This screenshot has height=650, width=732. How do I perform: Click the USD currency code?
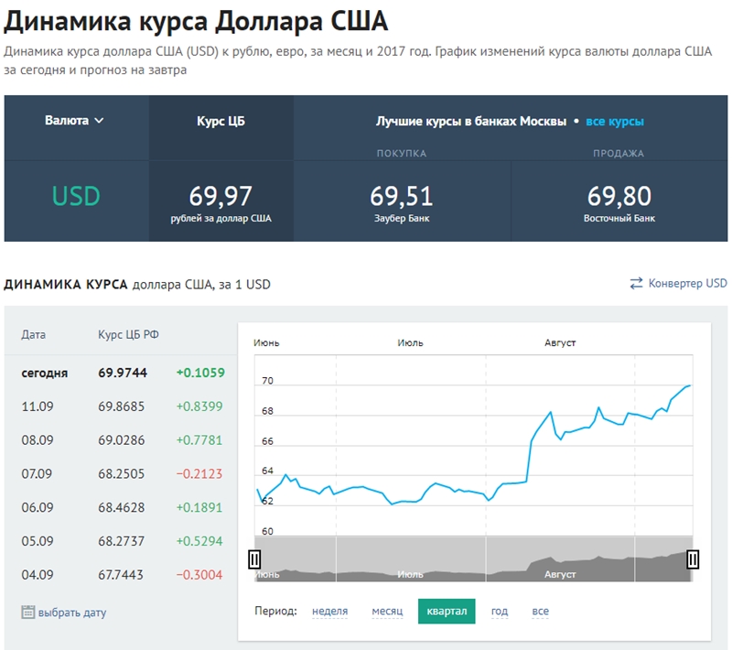click(76, 196)
